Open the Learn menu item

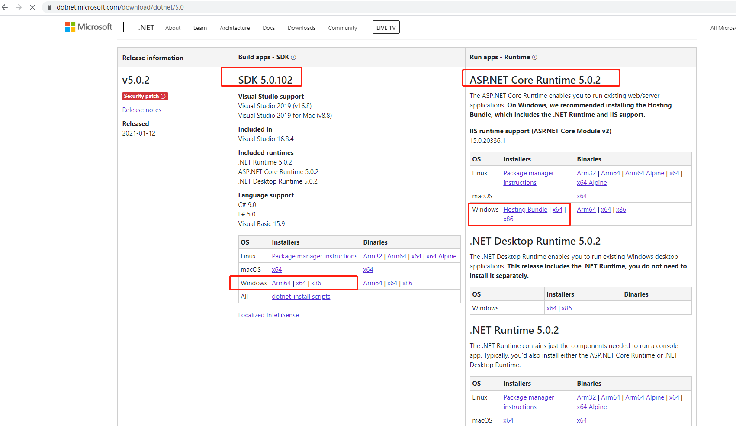[200, 28]
